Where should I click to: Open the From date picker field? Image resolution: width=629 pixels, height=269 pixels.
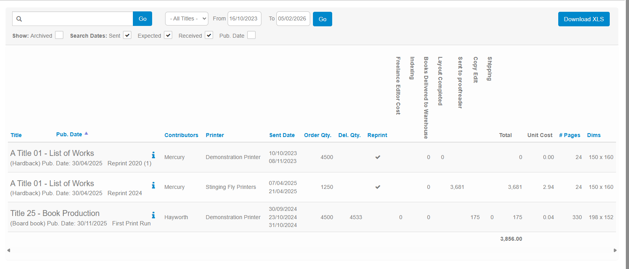click(x=244, y=19)
